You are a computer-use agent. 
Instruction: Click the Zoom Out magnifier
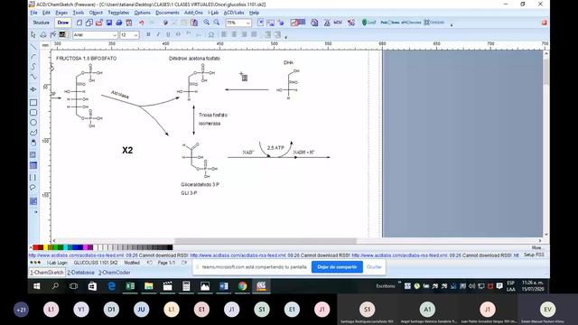(217, 23)
